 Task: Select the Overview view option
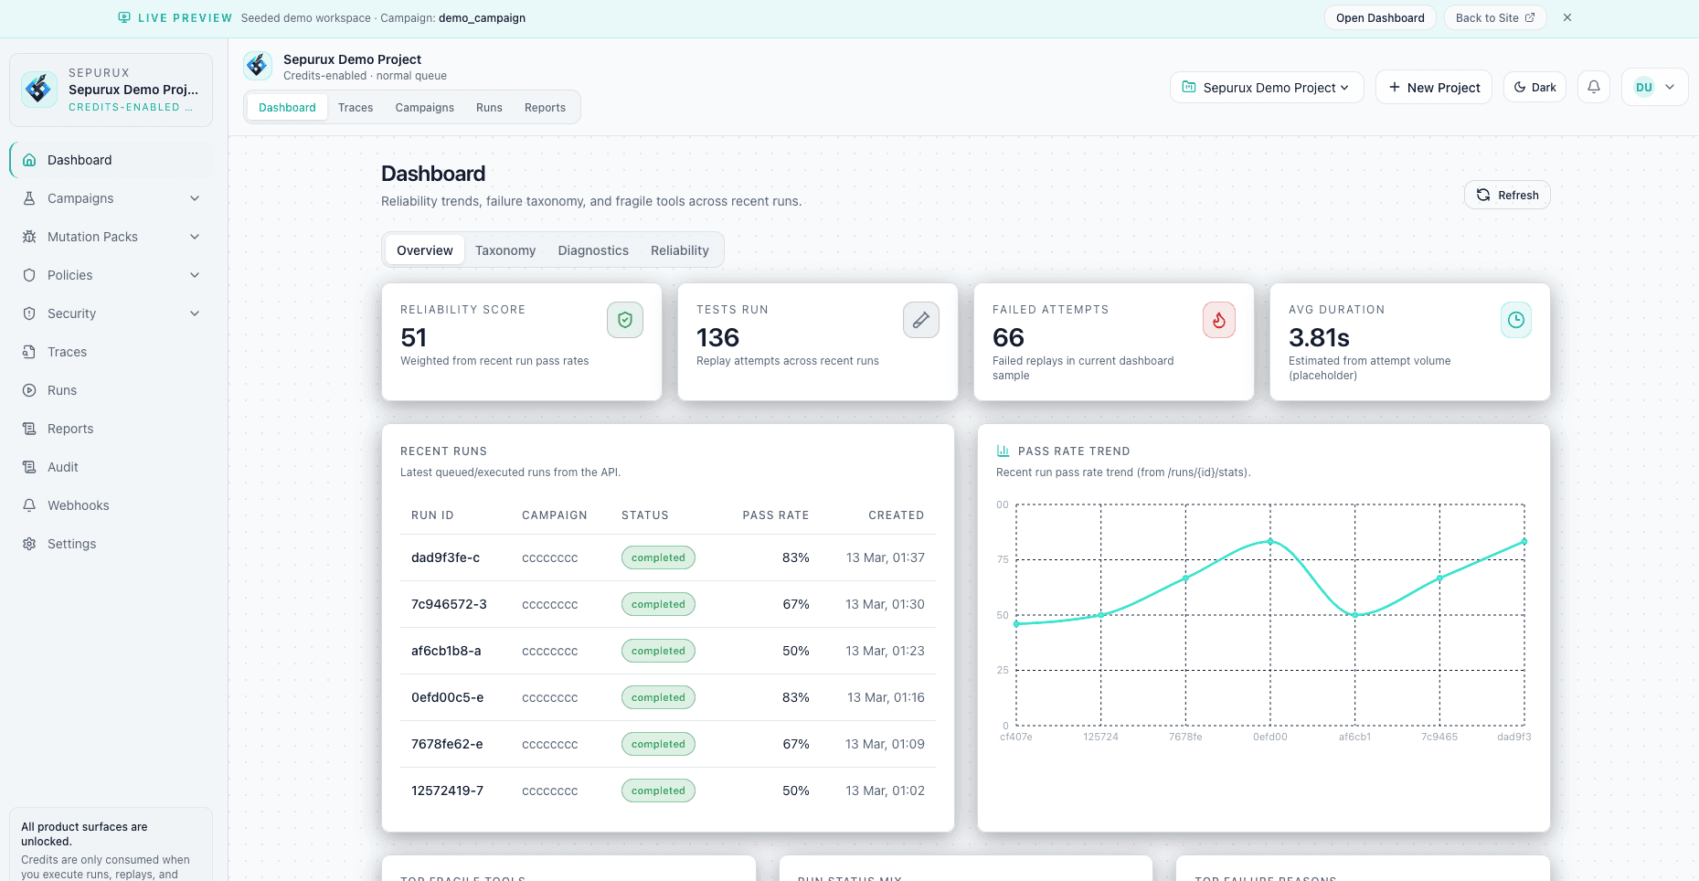[x=424, y=249]
